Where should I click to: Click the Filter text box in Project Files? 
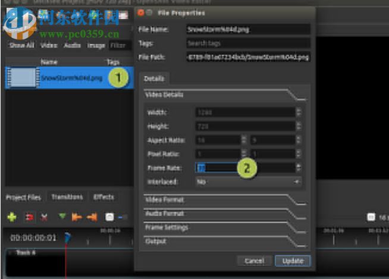[x=120, y=45]
